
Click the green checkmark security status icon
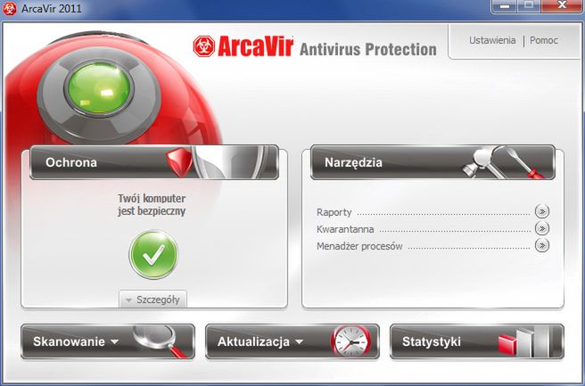153,255
